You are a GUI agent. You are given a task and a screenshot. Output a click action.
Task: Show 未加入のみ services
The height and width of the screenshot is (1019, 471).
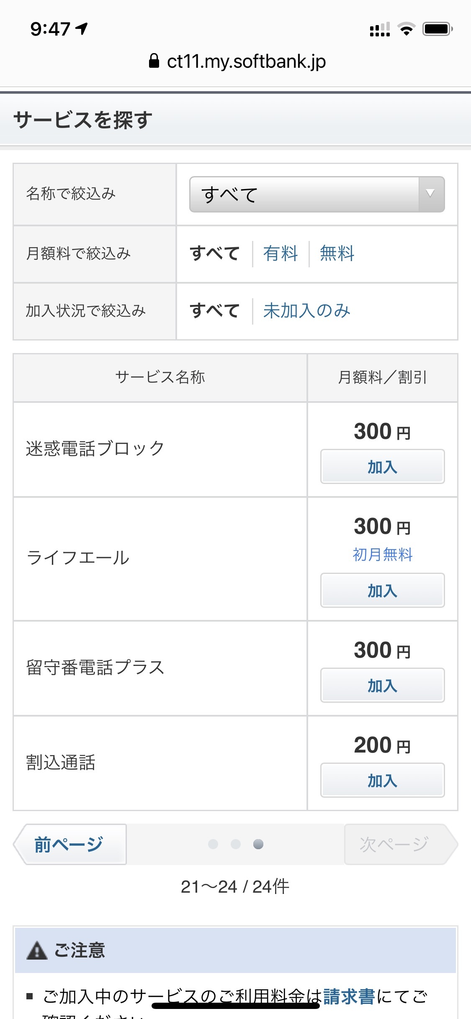[x=306, y=311]
